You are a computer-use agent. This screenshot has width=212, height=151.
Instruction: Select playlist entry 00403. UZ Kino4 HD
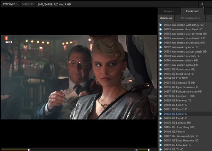(x=185, y=118)
